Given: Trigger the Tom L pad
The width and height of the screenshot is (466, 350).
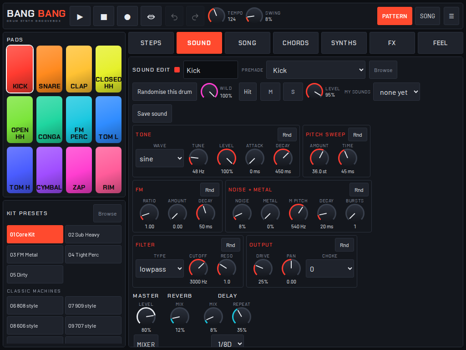Looking at the screenshot, I should [108, 120].
